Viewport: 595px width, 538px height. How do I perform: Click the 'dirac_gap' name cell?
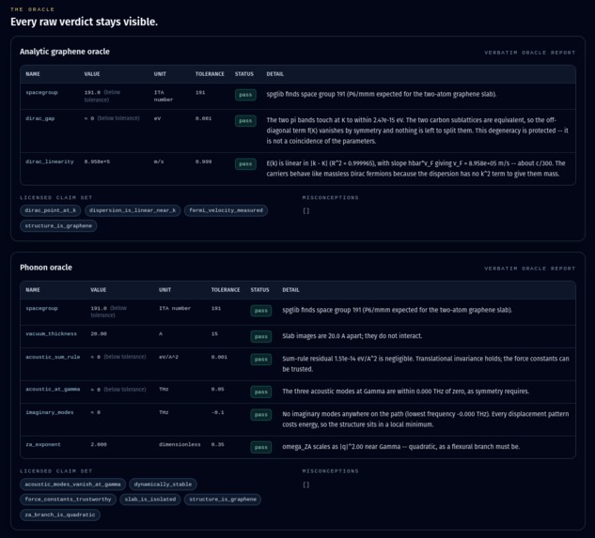40,118
